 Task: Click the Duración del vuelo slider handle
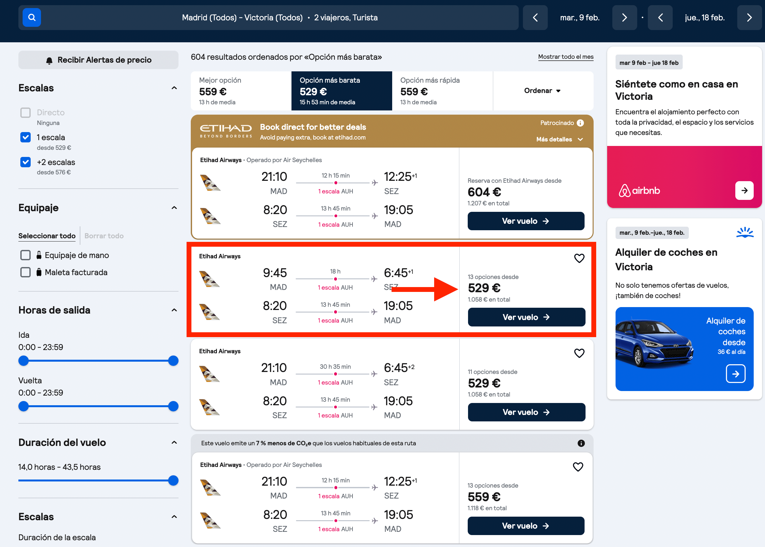pyautogui.click(x=173, y=481)
